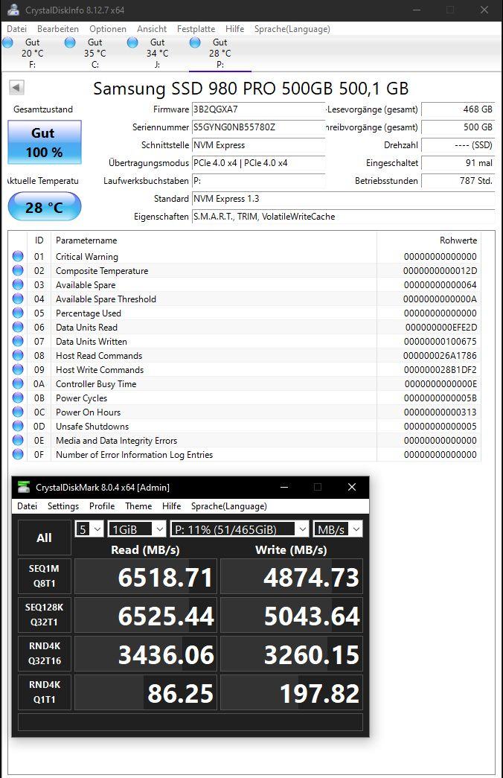Open the Hilfe menu in CrystalDiskInfo

234,29
